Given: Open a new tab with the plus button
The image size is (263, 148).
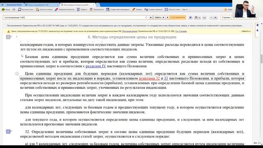Looking at the screenshot, I should (x=98, y=5).
